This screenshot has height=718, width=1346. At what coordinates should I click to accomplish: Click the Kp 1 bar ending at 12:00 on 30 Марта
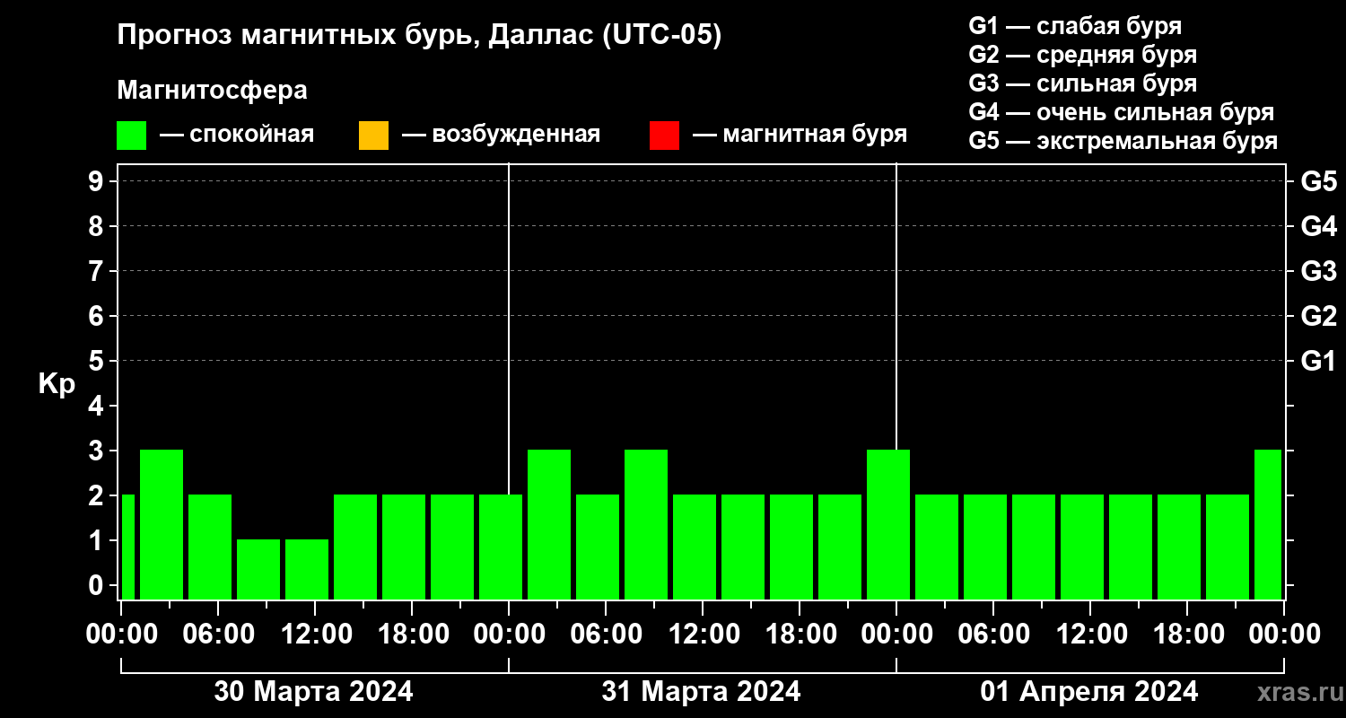307,569
